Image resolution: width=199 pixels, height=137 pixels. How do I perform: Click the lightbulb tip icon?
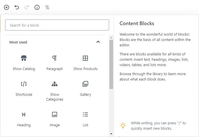click(123, 125)
